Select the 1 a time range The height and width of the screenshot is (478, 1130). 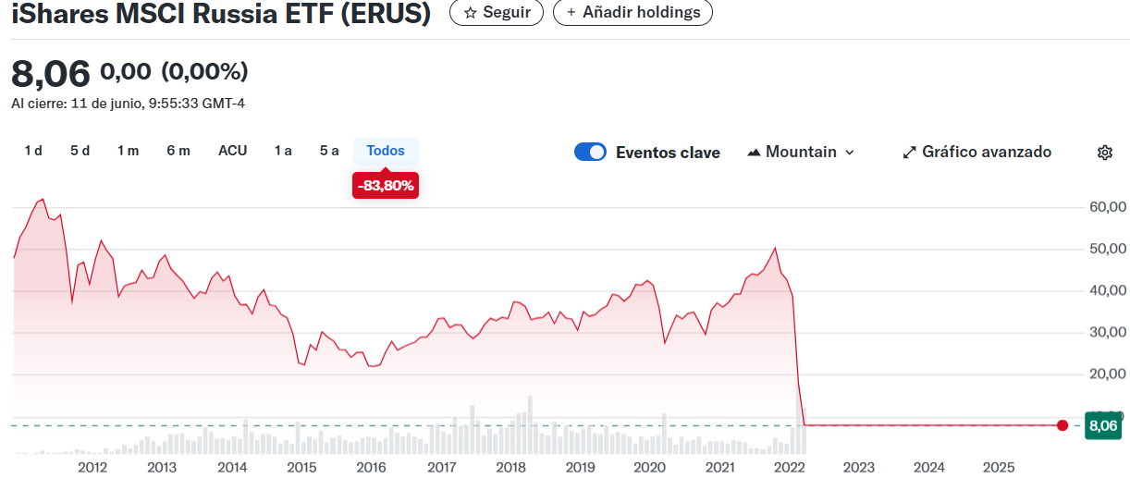click(283, 151)
